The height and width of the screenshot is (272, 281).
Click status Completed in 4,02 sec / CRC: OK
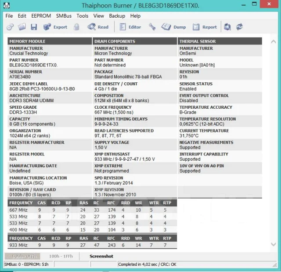[x=147, y=264]
